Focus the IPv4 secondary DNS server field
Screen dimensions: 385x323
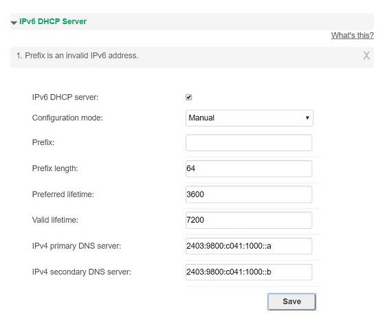(249, 272)
